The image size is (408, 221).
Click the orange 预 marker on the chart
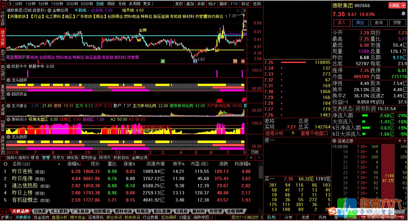pyautogui.click(x=235, y=61)
